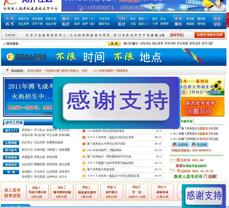The image size is (229, 208).
Task: Open 决战成考 main nav section
Action: coord(10,21)
